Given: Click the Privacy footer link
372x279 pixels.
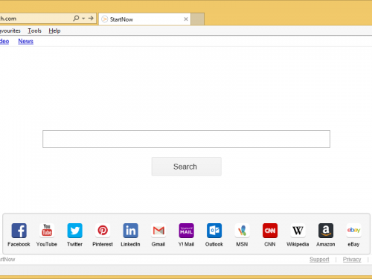Looking at the screenshot, I should [x=352, y=260].
